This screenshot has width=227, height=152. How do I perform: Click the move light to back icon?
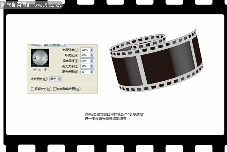point(35,70)
